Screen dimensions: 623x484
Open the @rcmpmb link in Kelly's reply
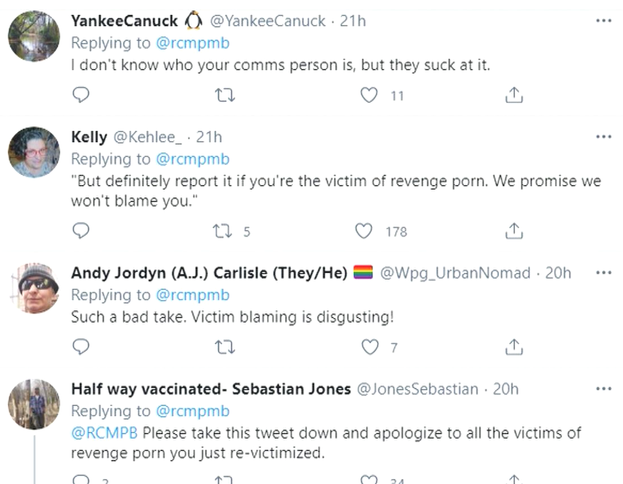click(192, 159)
